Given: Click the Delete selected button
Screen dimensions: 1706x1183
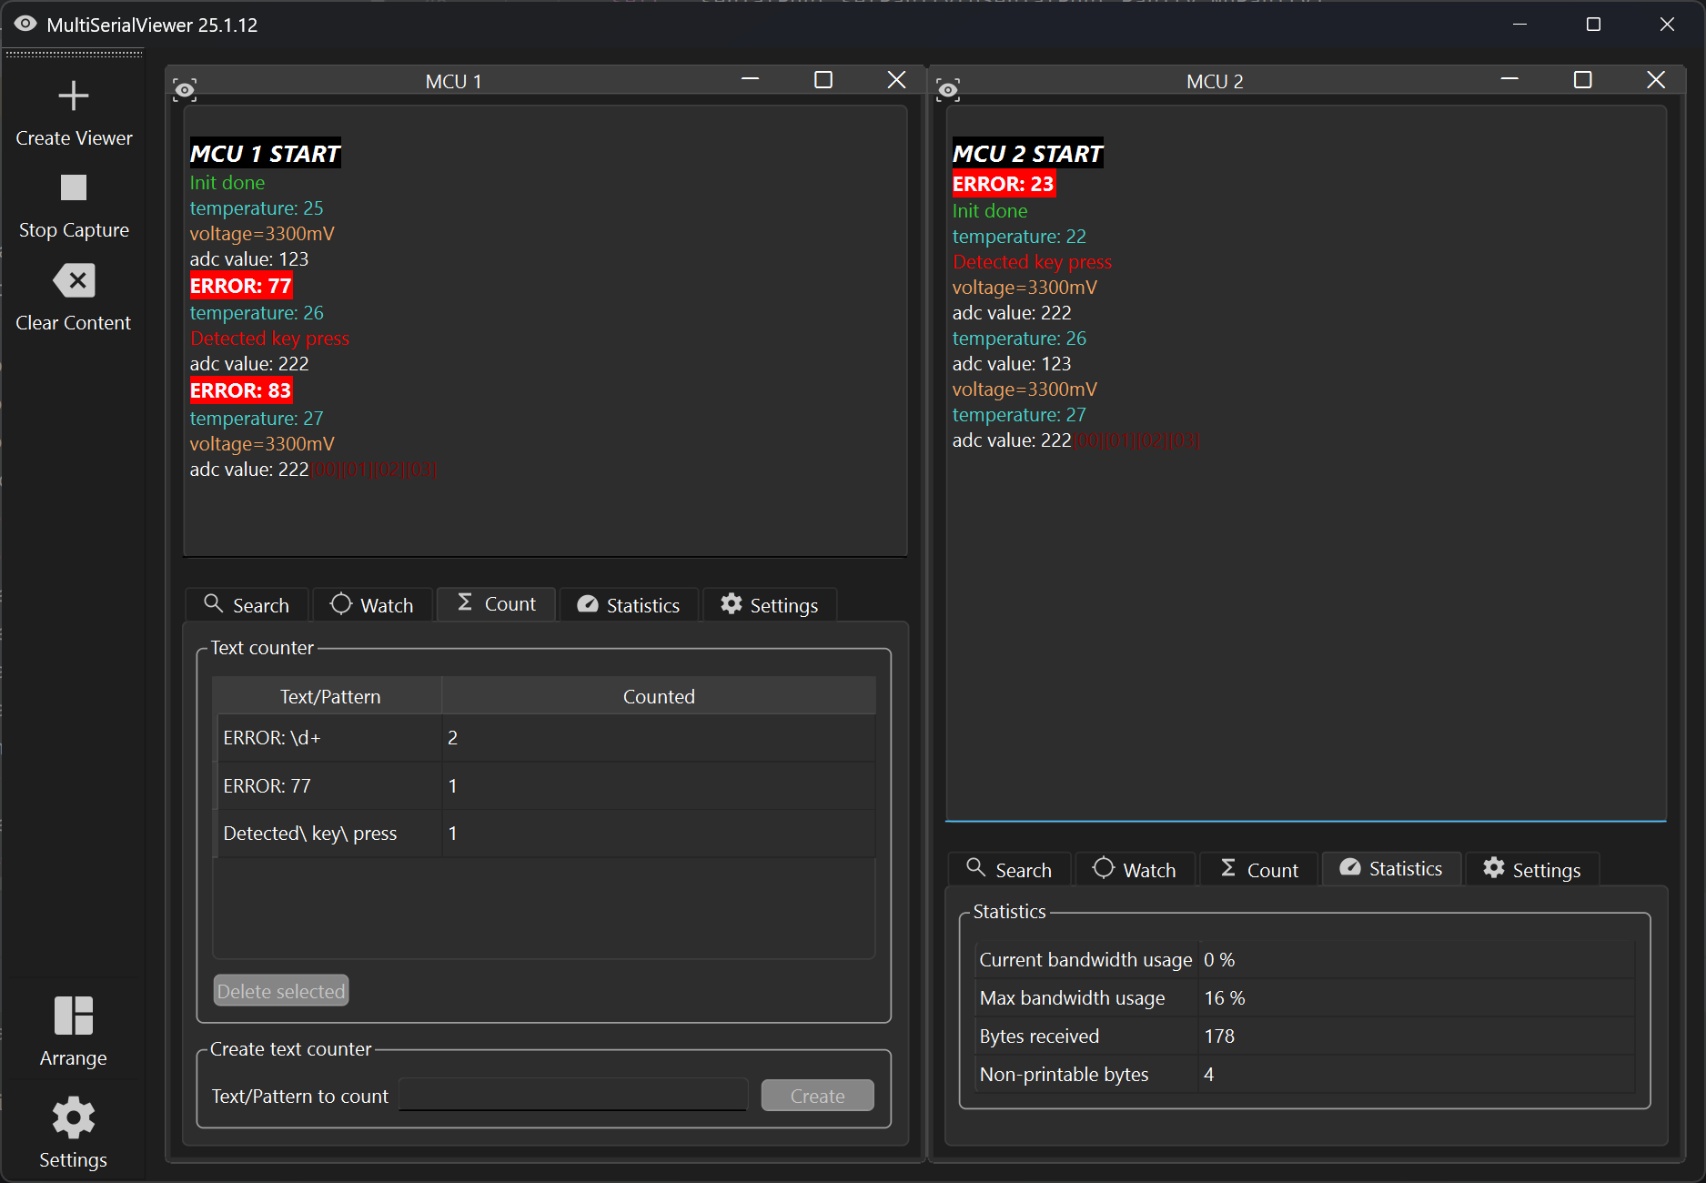Looking at the screenshot, I should [x=281, y=991].
